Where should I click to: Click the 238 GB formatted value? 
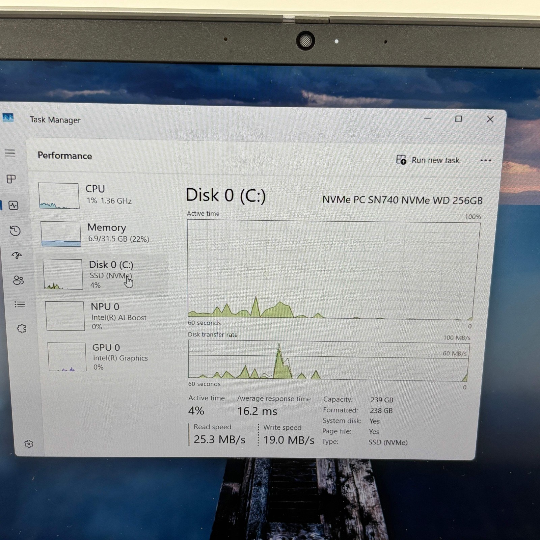381,410
